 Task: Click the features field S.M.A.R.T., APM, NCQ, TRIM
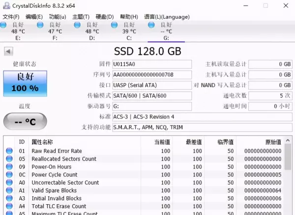[x=202, y=127]
